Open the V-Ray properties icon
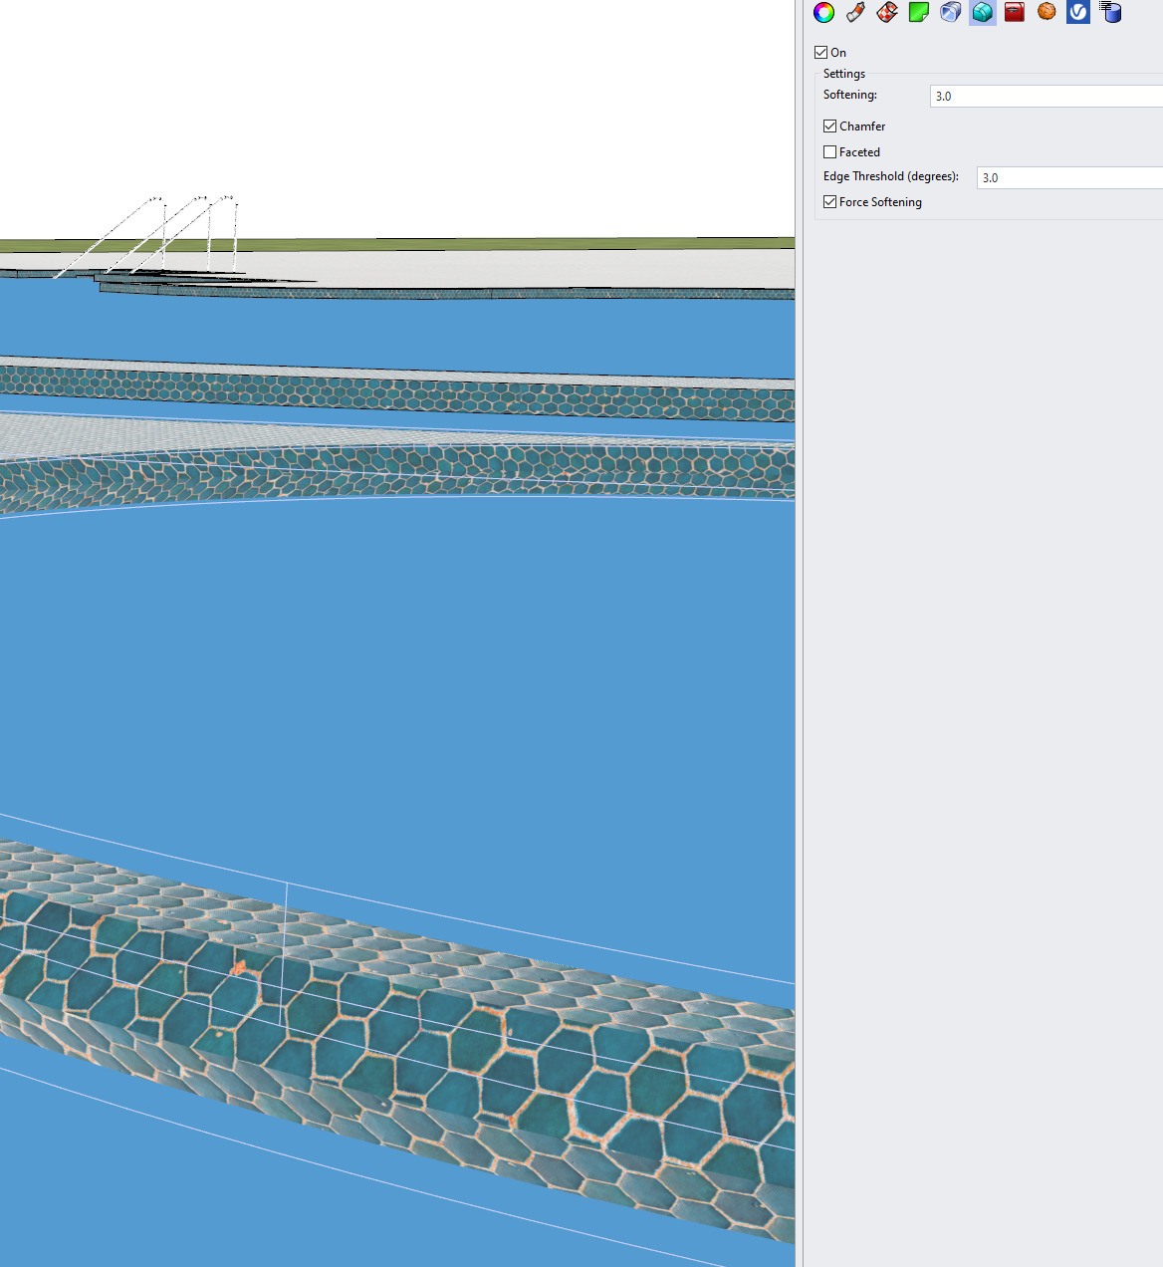1163x1267 pixels. (1078, 12)
